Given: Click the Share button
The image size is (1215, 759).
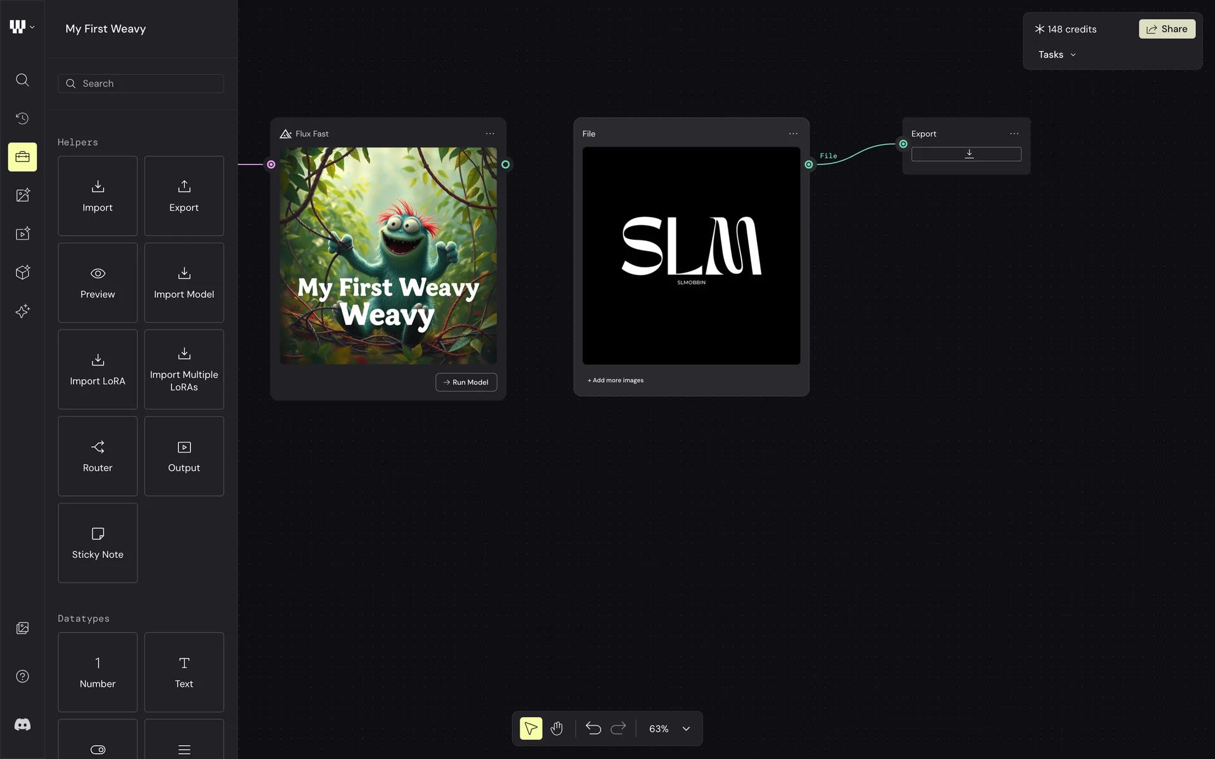Looking at the screenshot, I should 1167,29.
